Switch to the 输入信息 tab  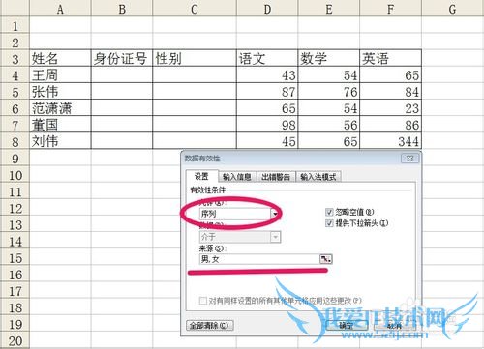(x=237, y=177)
